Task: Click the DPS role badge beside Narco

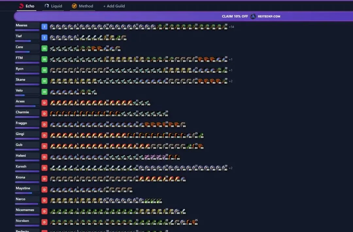Action: click(44, 201)
